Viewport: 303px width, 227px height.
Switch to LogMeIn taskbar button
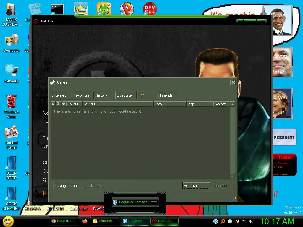(135, 221)
